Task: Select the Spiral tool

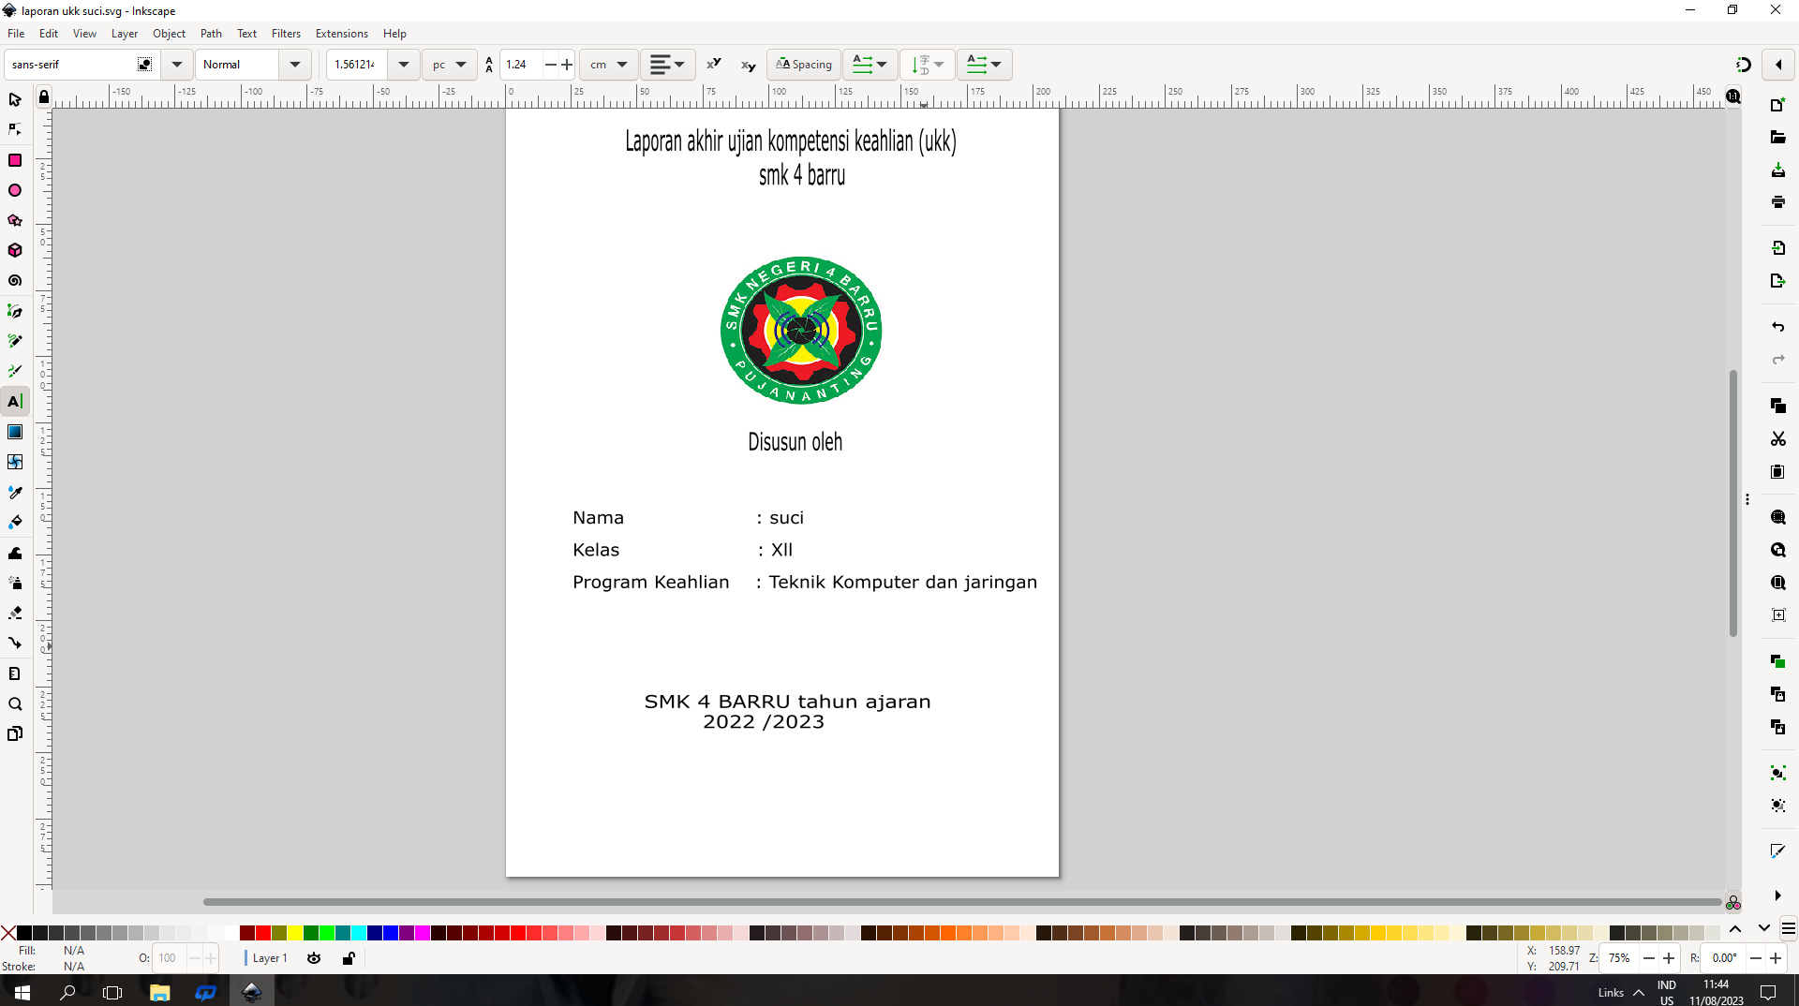Action: 15,280
